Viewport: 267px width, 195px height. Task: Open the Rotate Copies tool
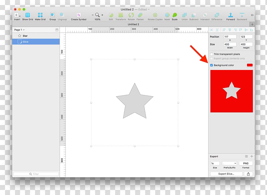pyautogui.click(x=155, y=15)
